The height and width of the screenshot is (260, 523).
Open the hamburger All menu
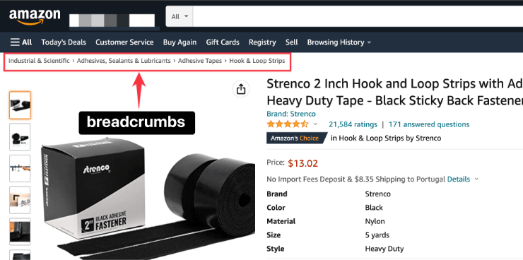pos(21,42)
